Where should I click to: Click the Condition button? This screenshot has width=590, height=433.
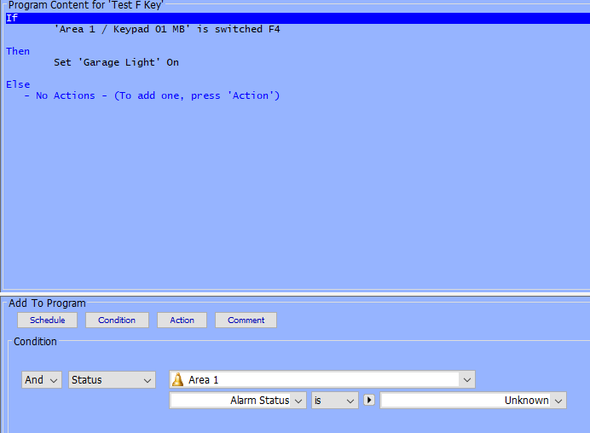pyautogui.click(x=117, y=320)
